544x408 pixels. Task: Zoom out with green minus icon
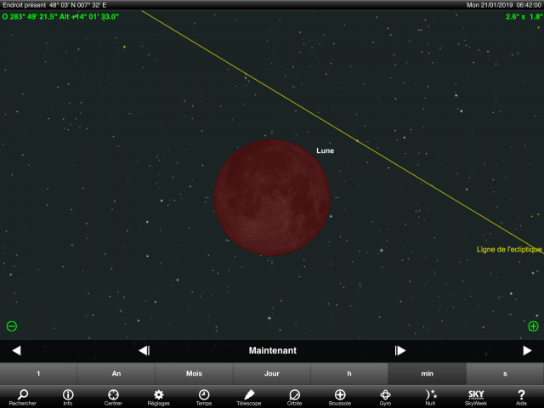[x=11, y=326]
